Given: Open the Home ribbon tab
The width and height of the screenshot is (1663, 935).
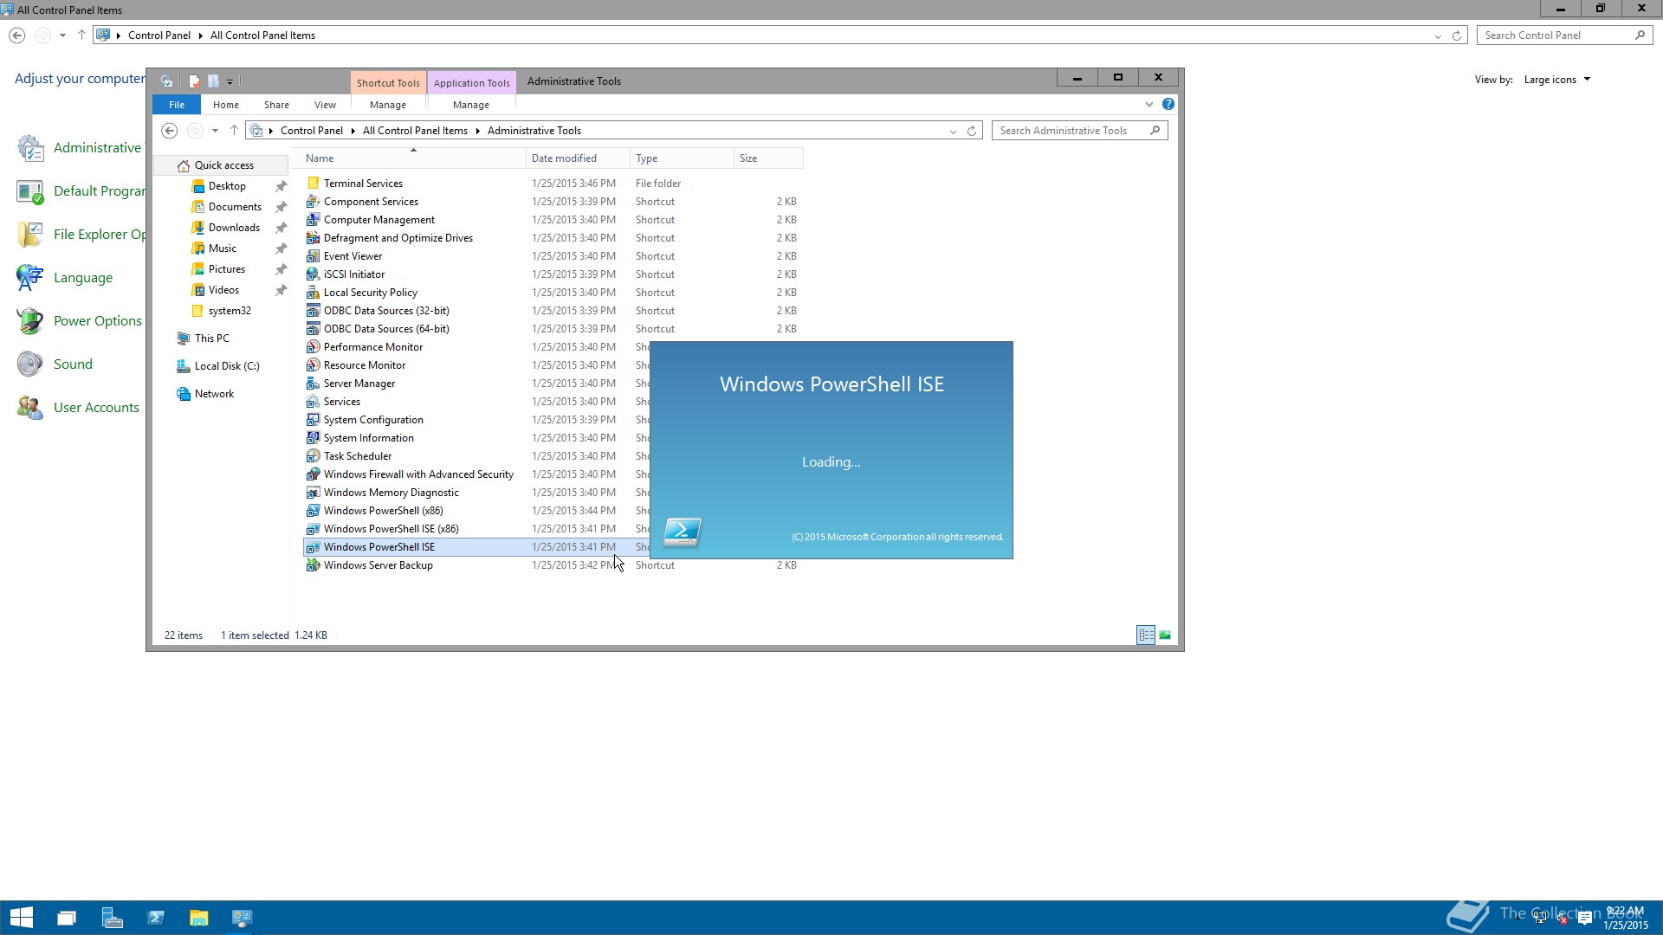Looking at the screenshot, I should pyautogui.click(x=226, y=105).
